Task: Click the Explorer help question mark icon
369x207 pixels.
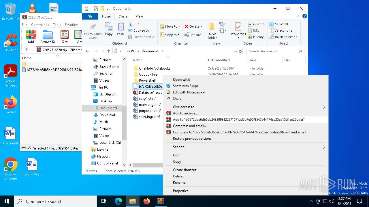Action: [304, 16]
